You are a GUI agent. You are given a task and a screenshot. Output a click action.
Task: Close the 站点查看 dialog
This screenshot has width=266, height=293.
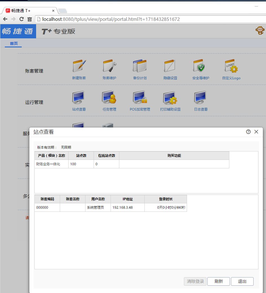(x=256, y=132)
